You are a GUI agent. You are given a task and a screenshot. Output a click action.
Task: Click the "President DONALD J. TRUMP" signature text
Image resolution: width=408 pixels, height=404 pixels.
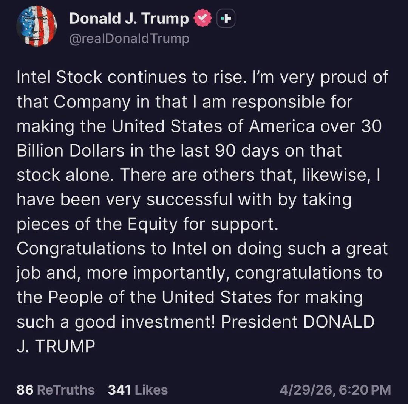(298, 322)
